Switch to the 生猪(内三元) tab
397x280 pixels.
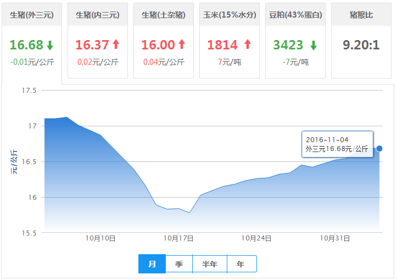(98, 15)
